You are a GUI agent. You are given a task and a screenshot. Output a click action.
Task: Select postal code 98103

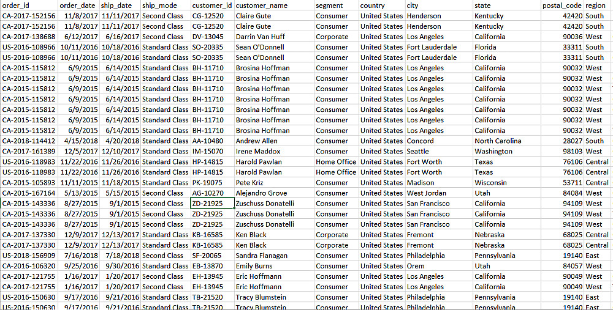[x=563, y=151]
